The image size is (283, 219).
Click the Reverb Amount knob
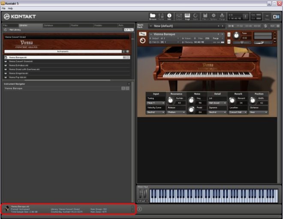(232, 101)
